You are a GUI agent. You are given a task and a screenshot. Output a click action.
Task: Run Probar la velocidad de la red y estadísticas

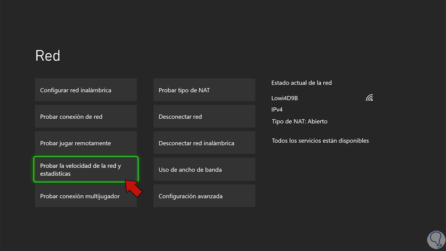(x=86, y=170)
